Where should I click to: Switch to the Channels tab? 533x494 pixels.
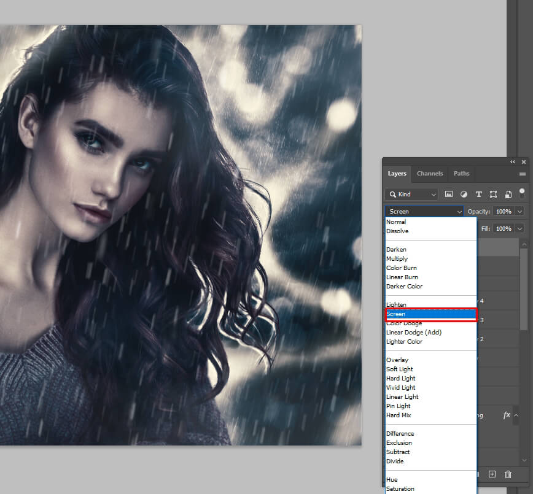[x=430, y=174]
